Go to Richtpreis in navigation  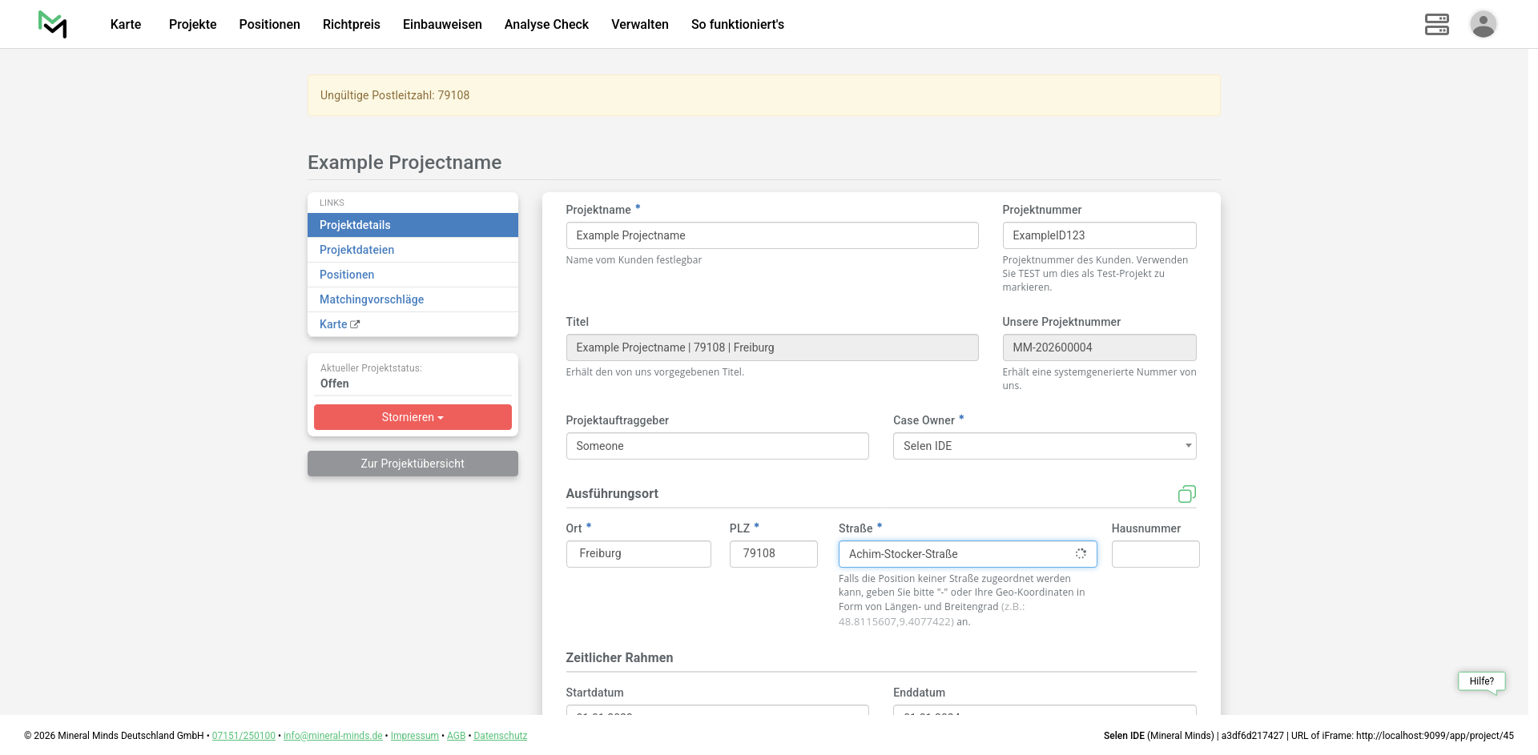[351, 24]
